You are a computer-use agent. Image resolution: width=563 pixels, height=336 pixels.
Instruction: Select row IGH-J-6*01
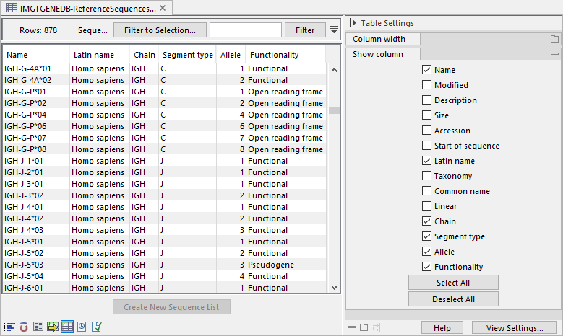coord(165,288)
